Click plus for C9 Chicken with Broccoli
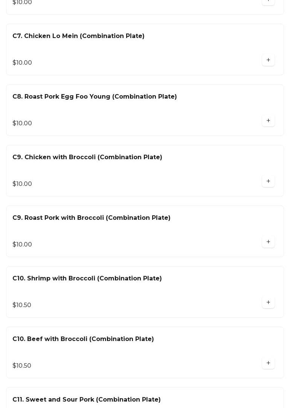 268,181
